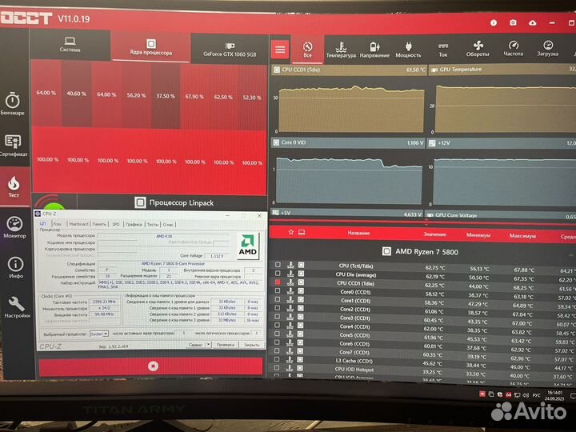Take a screenshot with the camera icon

(x=513, y=22)
